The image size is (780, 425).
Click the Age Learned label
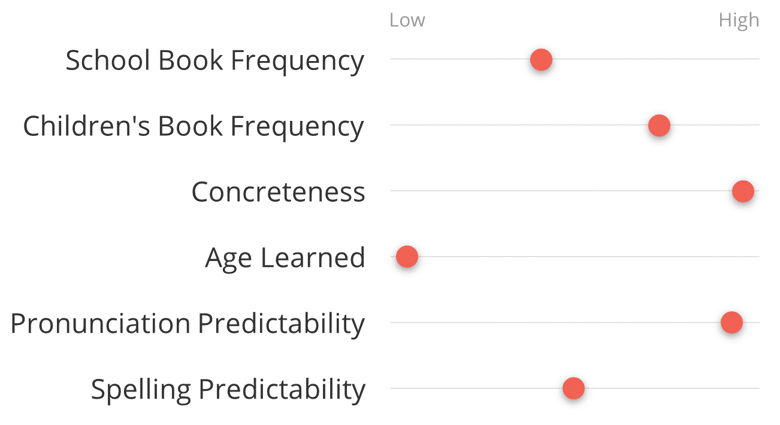(285, 259)
